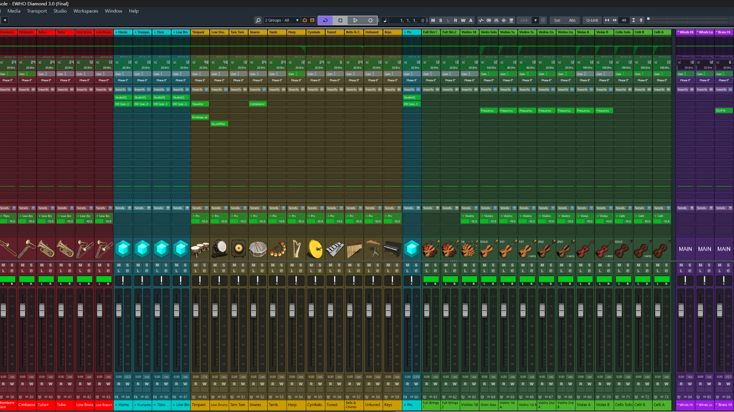The width and height of the screenshot is (734, 412).
Task: Click the Violins 18 channel picture
Action: tap(469, 249)
